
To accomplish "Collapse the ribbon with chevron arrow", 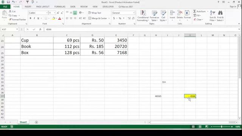I will click(x=239, y=24).
